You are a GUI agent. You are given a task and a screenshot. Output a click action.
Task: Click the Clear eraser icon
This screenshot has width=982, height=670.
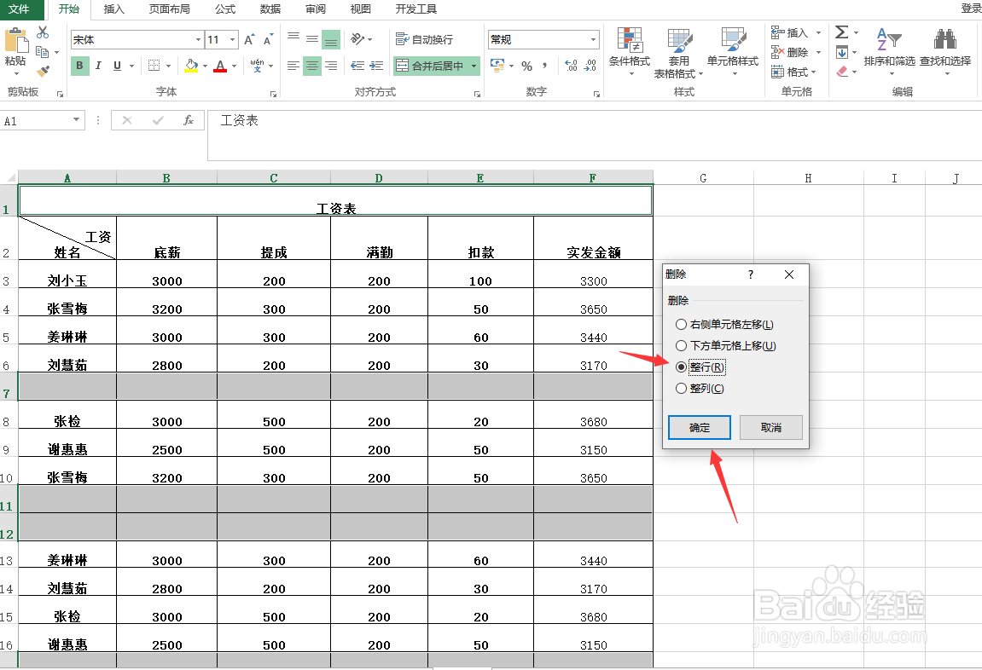(x=842, y=72)
